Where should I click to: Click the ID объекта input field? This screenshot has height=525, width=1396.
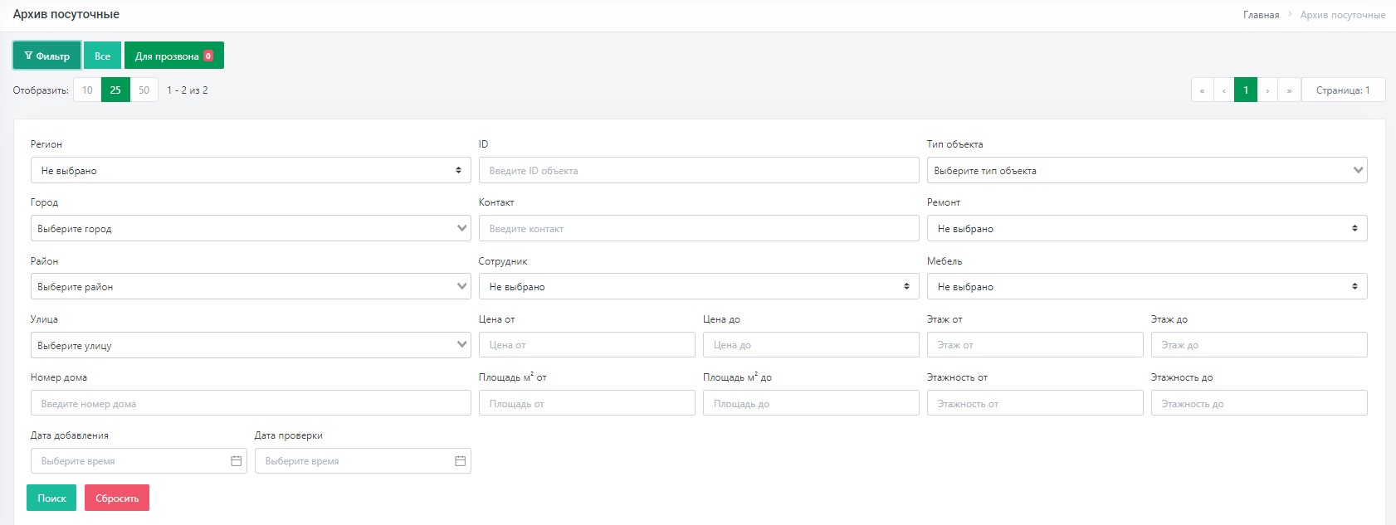coord(699,170)
